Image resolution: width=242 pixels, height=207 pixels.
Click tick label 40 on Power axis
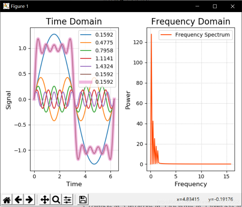(139, 124)
